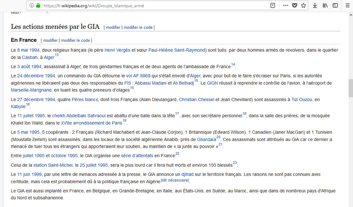
Task: Open the '8 mai 1994' date link
Action: coord(28,50)
